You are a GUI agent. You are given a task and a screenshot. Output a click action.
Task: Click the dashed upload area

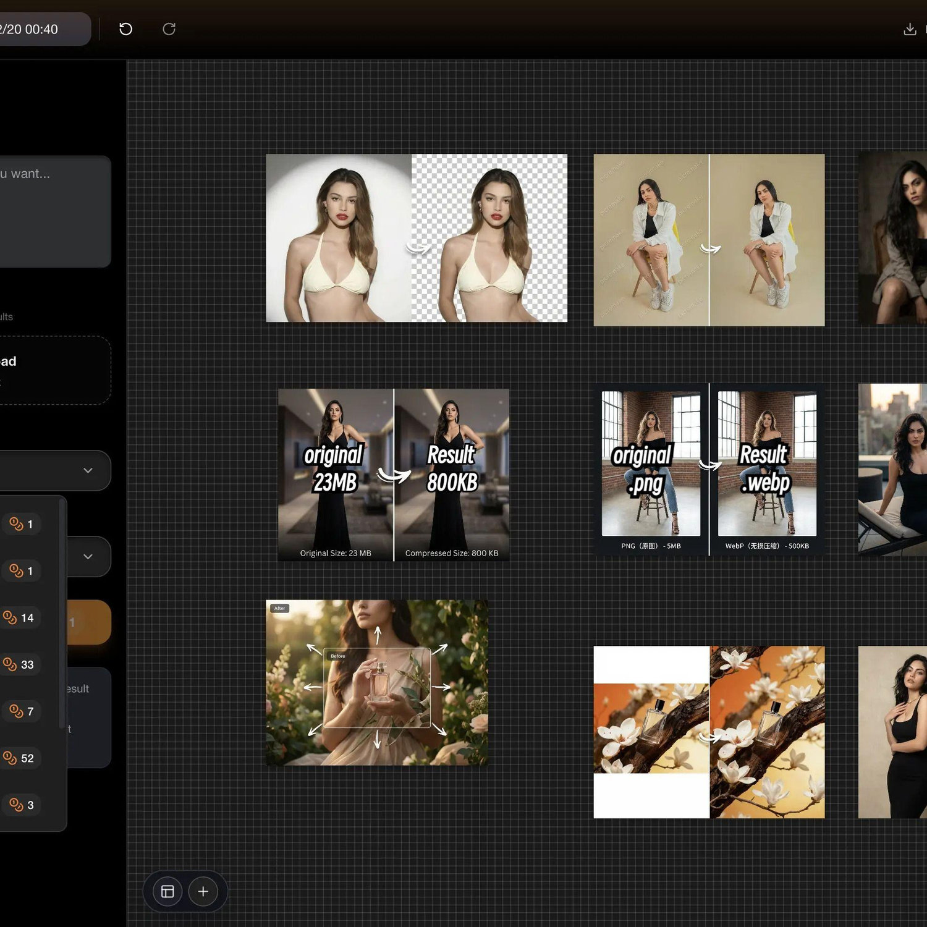55,370
